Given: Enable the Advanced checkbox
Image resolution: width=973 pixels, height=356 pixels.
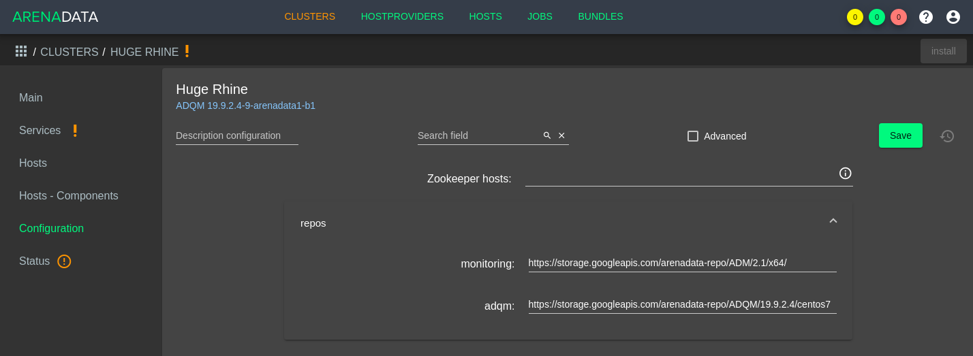Looking at the screenshot, I should (x=693, y=136).
